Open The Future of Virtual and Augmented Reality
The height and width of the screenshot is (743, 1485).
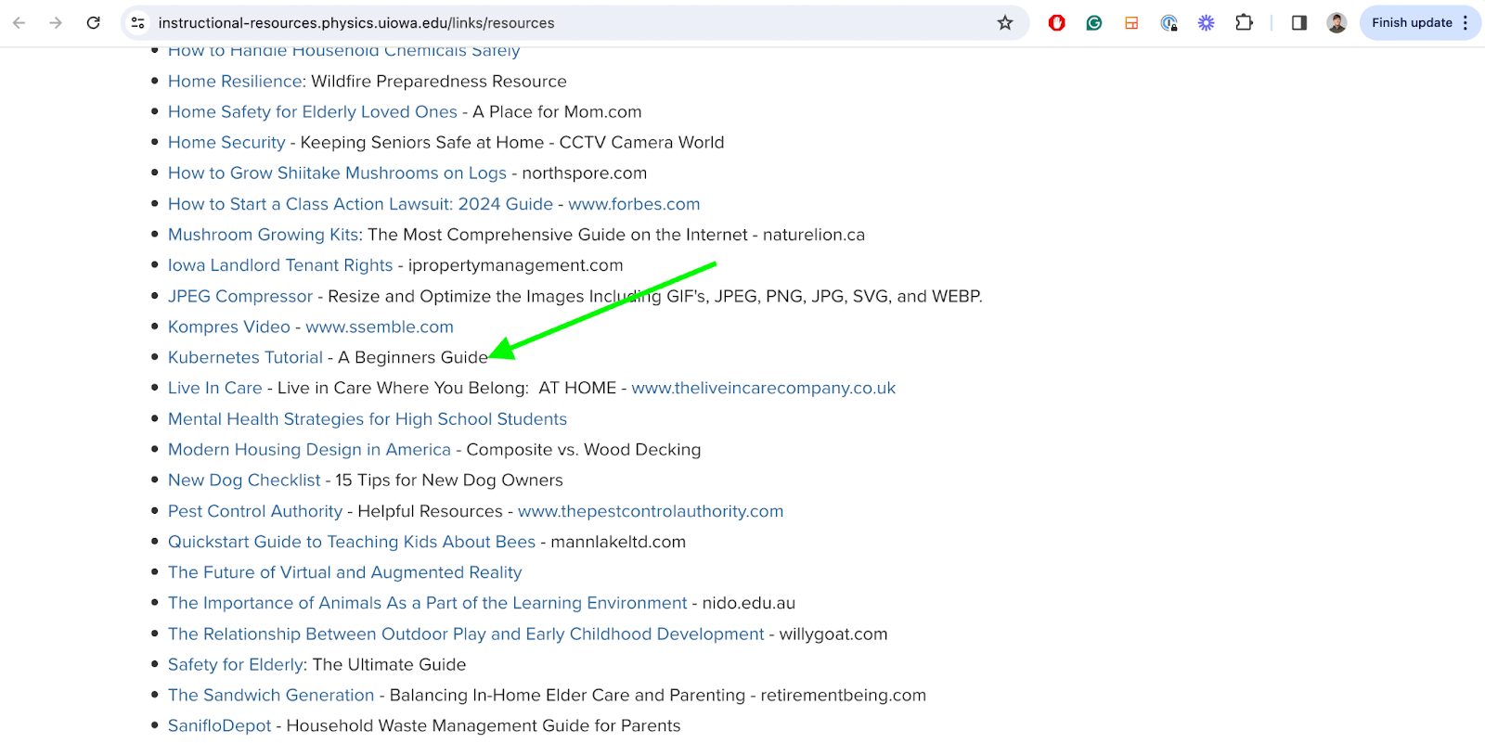pos(345,572)
